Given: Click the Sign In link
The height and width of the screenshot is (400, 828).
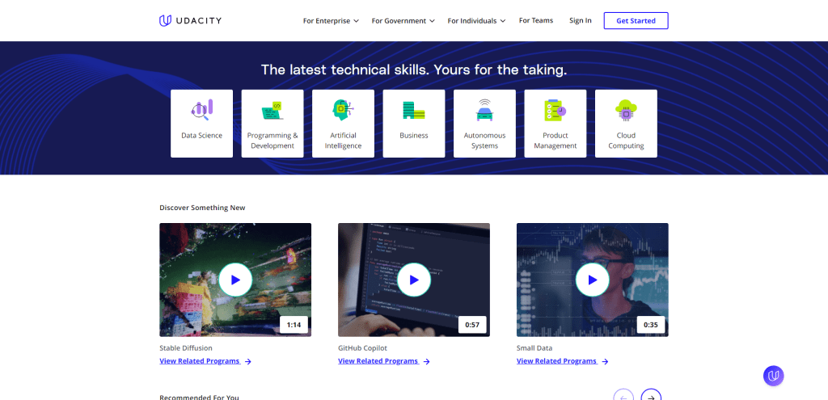Looking at the screenshot, I should pyautogui.click(x=581, y=20).
